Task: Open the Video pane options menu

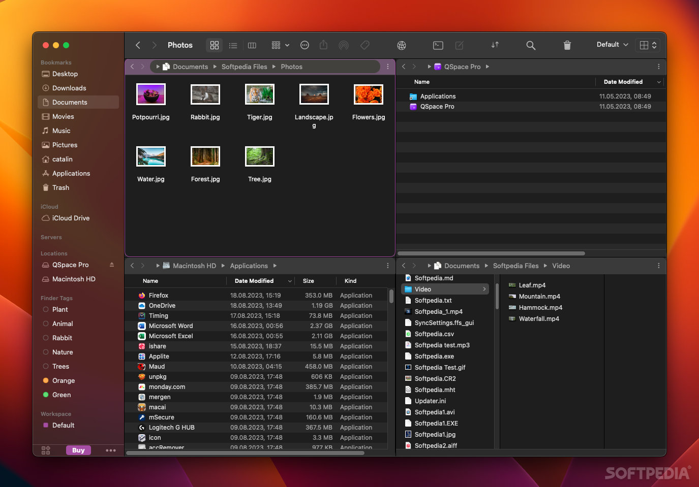Action: [x=659, y=266]
